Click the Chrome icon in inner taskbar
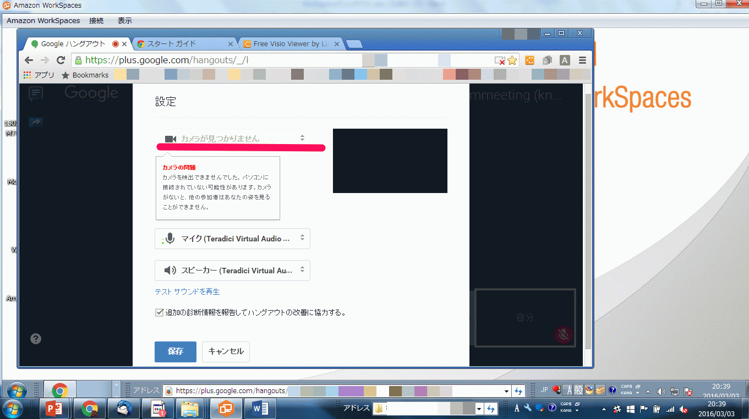 [60, 391]
